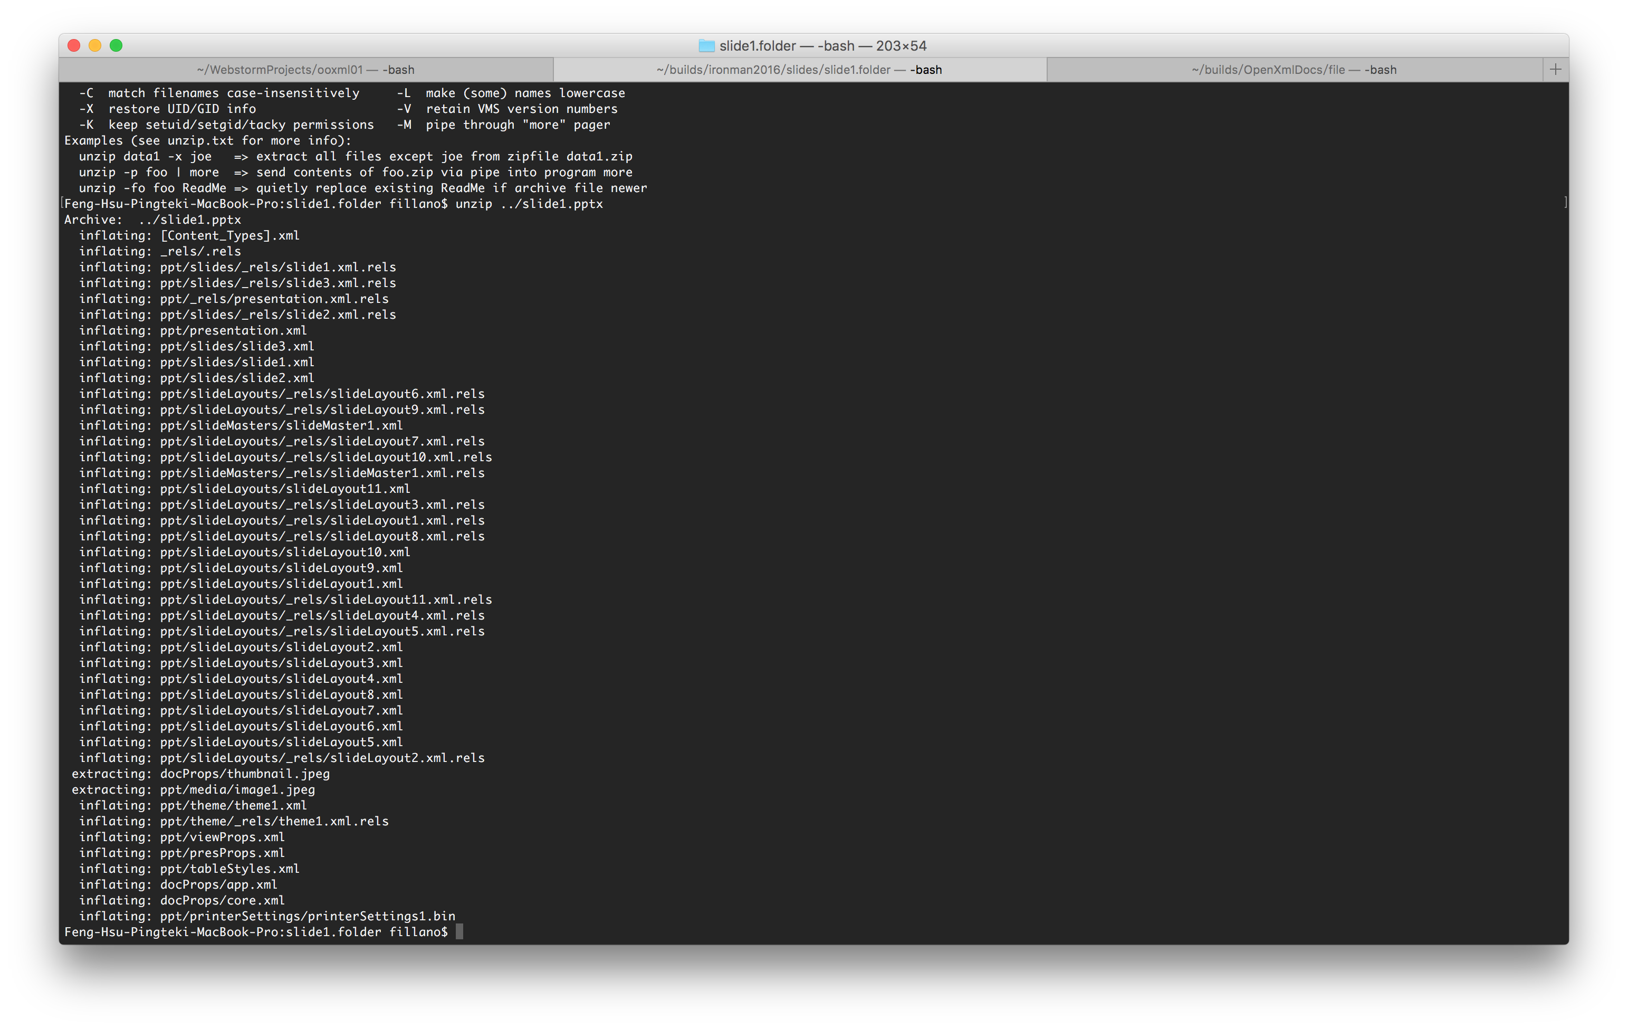Click 'unzip -p foo | more' example line
The height and width of the screenshot is (1029, 1628).
click(356, 173)
